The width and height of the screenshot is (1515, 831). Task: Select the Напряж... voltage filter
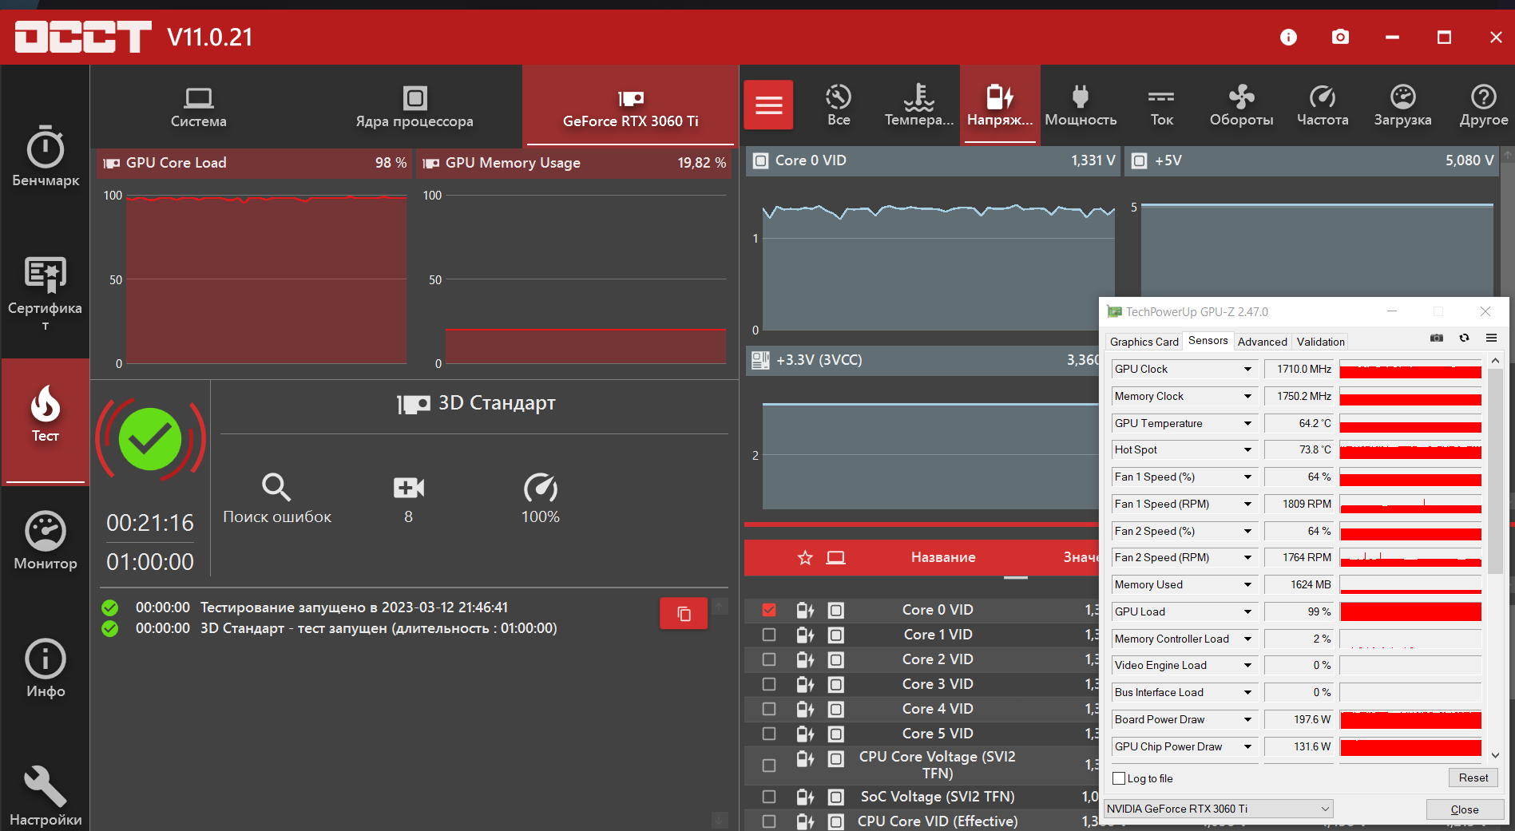(x=1000, y=105)
